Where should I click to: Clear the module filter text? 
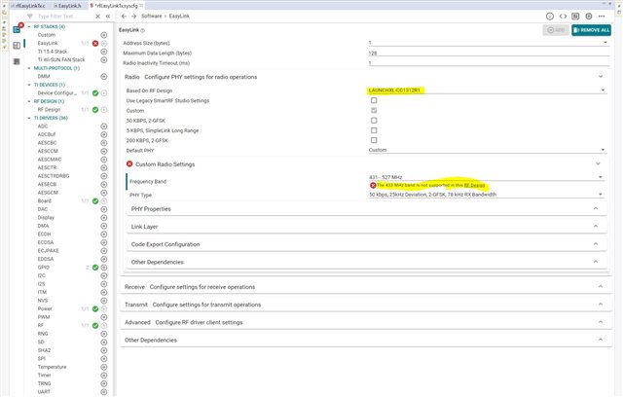tap(96, 17)
